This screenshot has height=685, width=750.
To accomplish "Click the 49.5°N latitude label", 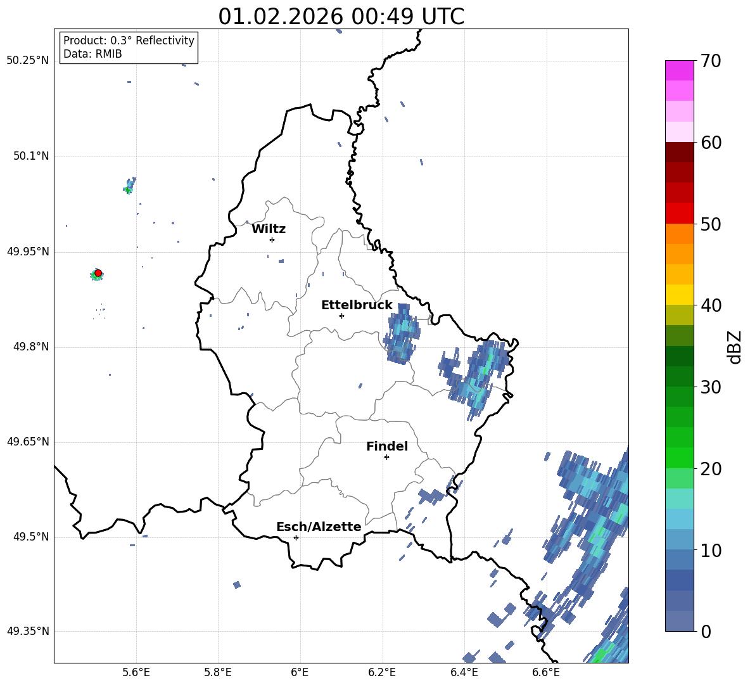I will coord(31,537).
